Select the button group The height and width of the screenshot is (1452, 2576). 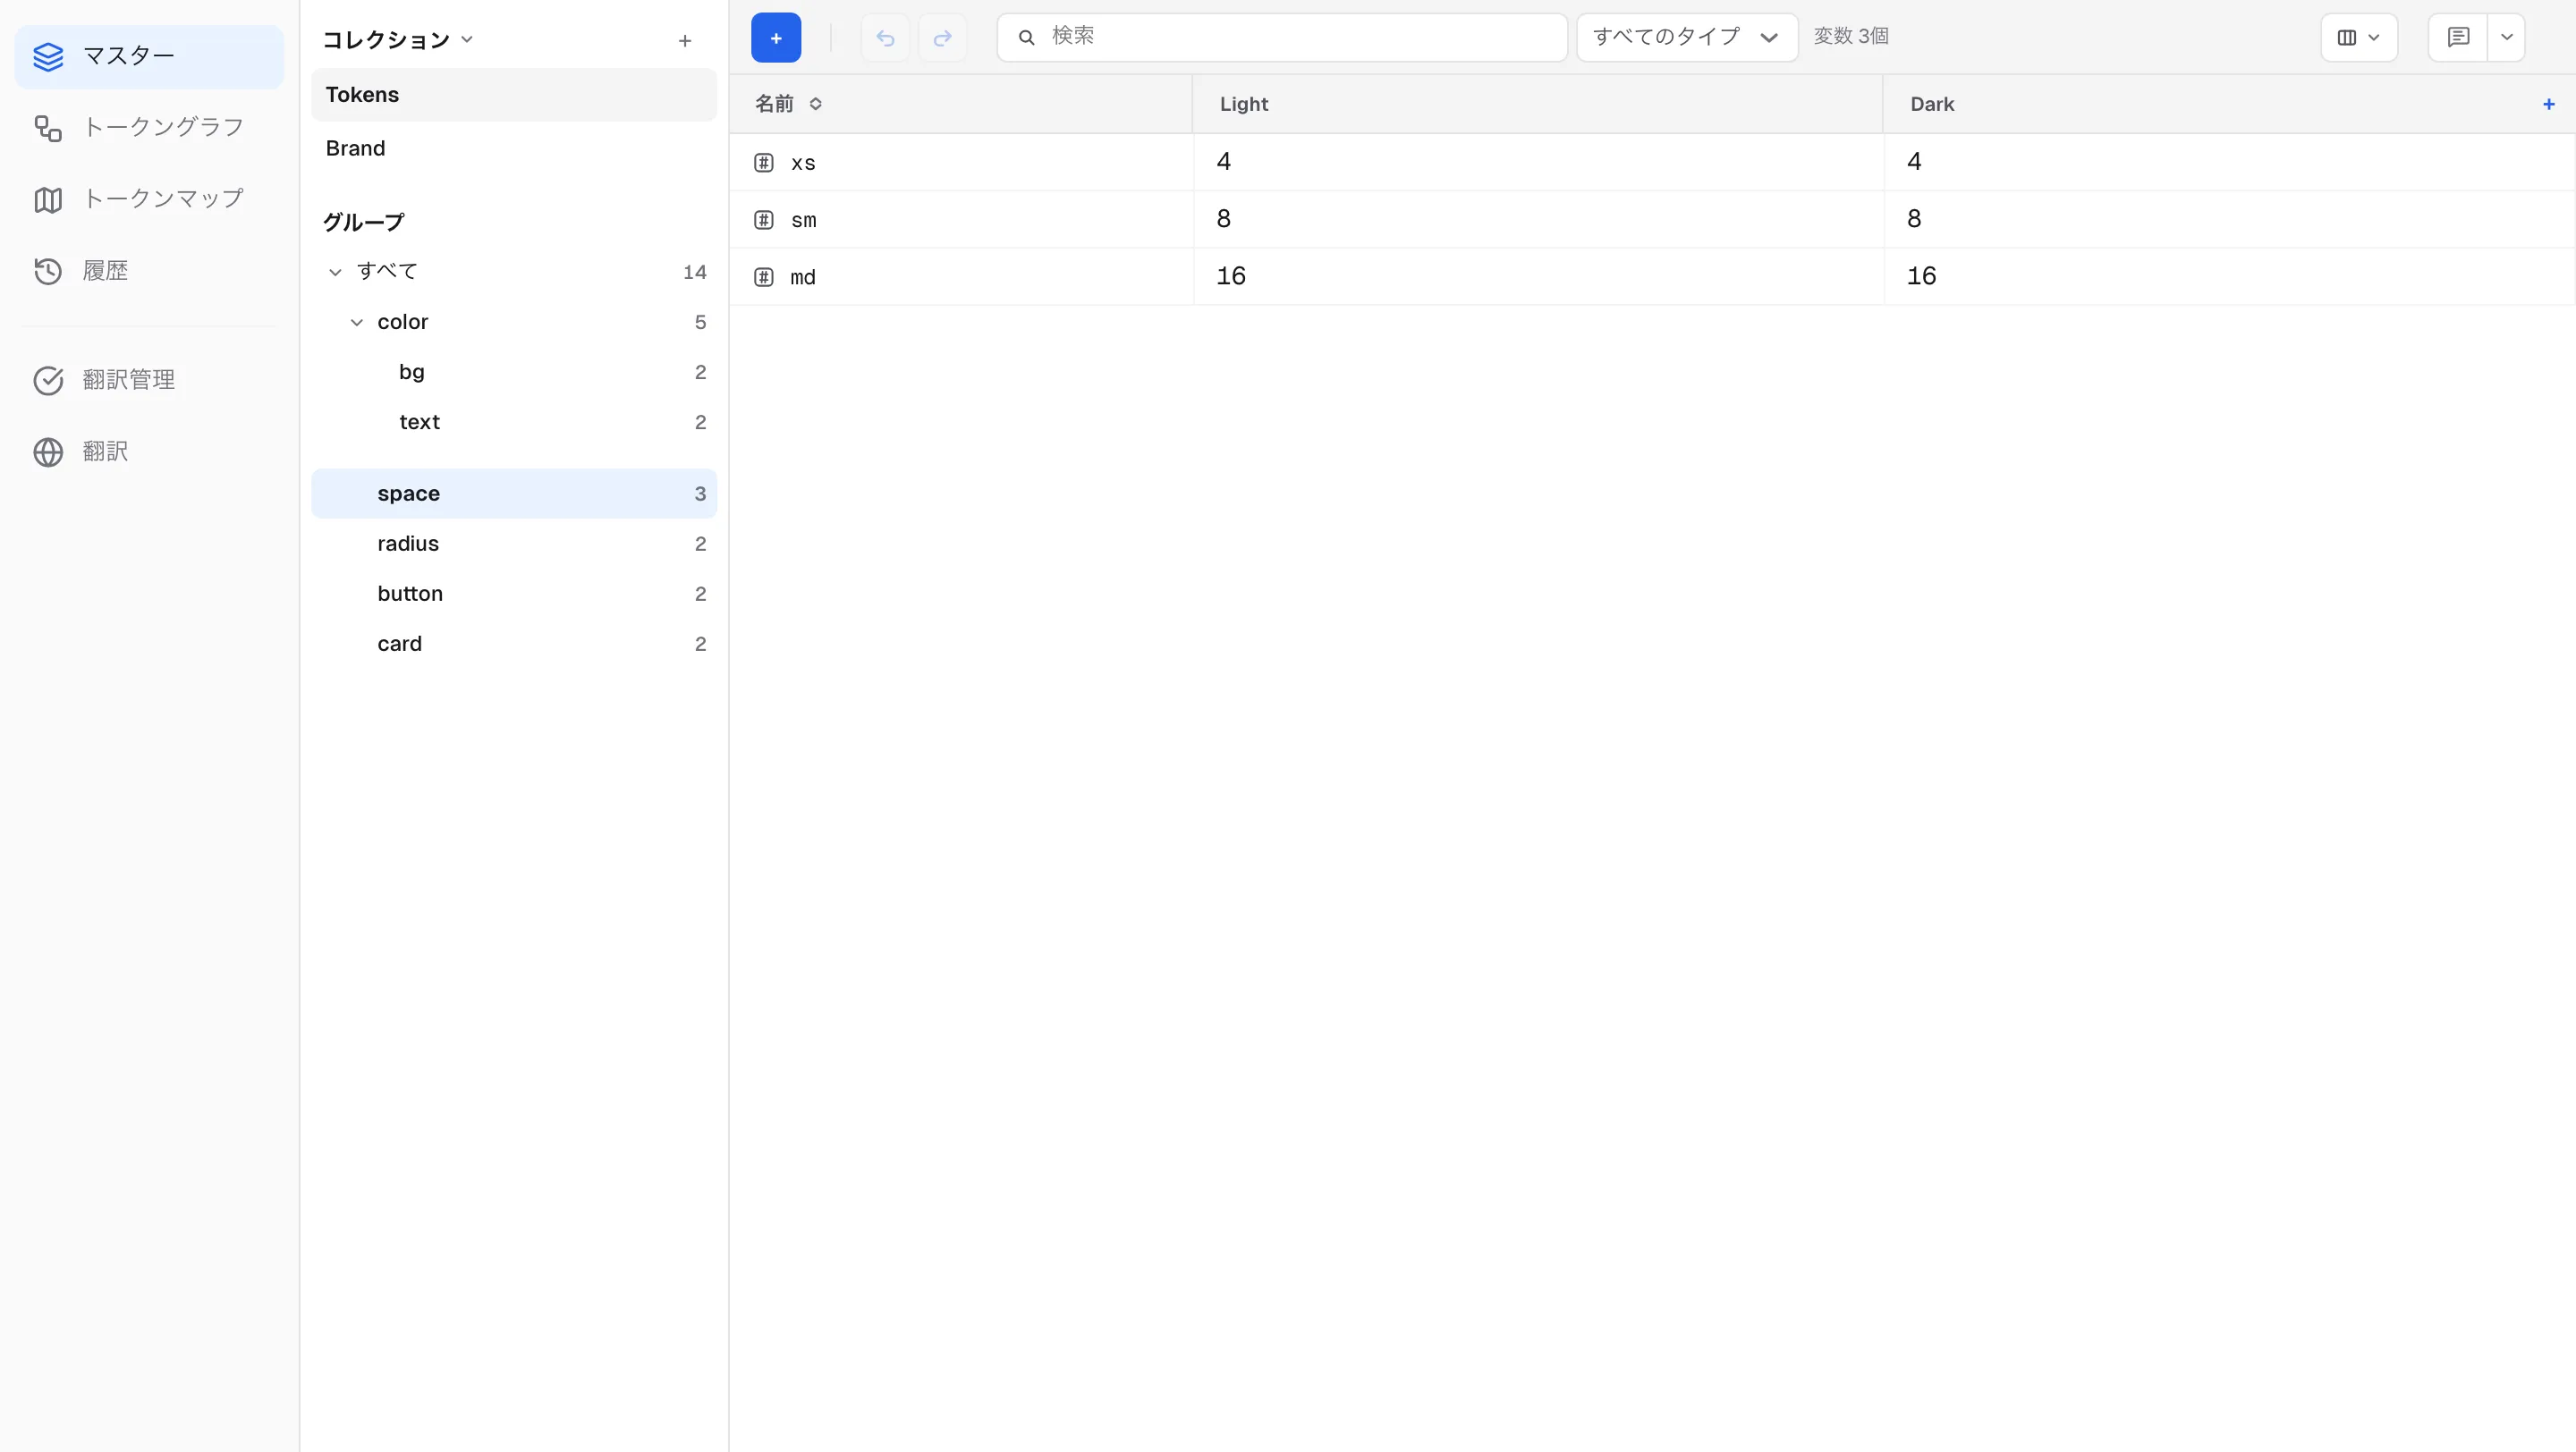coord(514,594)
